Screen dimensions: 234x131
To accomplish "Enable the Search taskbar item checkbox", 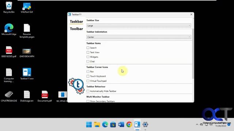I will point(88,48).
